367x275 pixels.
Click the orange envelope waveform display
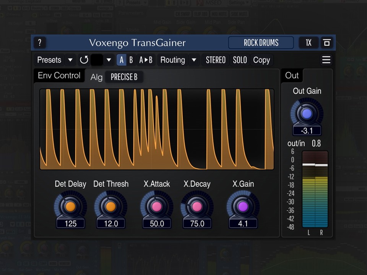coord(157,129)
